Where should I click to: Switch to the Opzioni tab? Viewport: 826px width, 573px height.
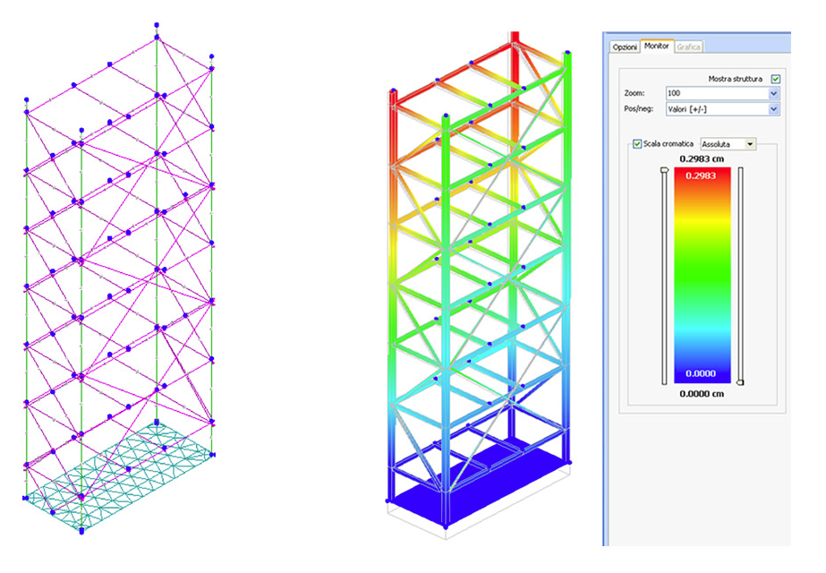pos(624,46)
